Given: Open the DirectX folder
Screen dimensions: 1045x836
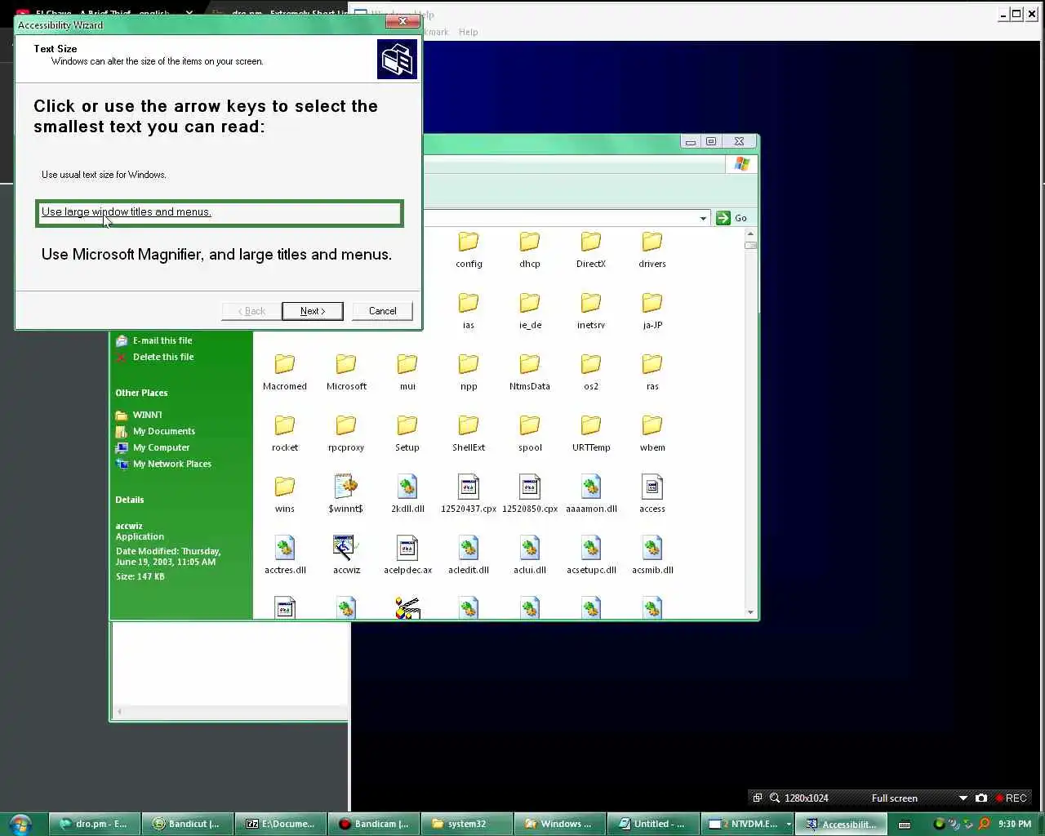Looking at the screenshot, I should pyautogui.click(x=591, y=250).
